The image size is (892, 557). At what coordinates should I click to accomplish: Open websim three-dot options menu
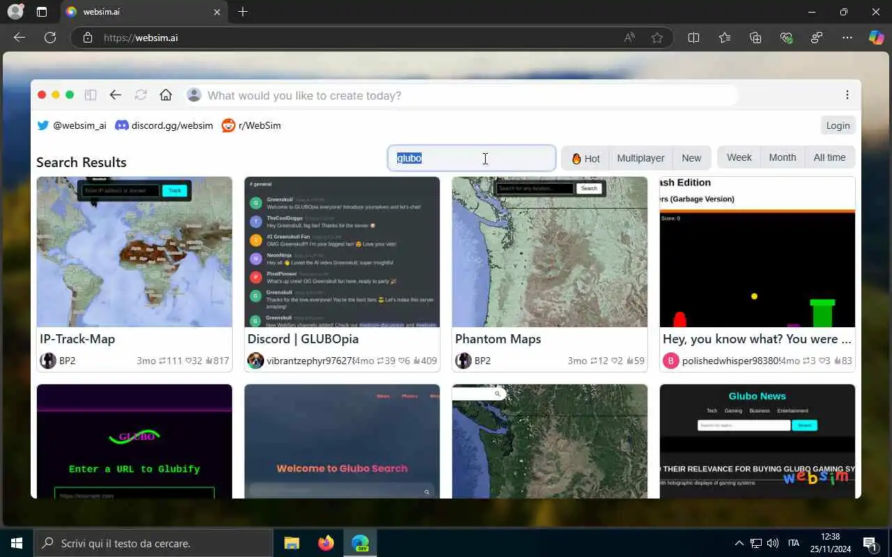847,95
